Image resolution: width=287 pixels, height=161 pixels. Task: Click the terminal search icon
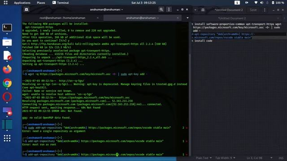coord(161,9)
